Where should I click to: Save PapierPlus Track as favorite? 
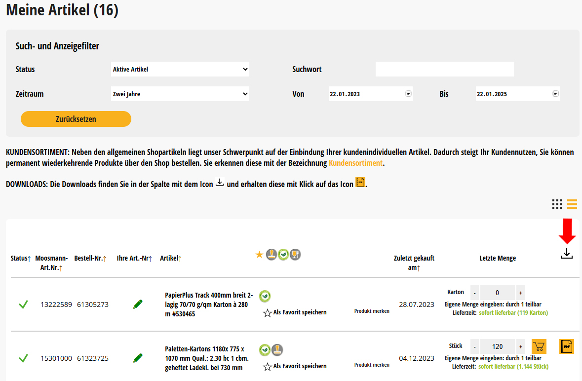(x=295, y=312)
